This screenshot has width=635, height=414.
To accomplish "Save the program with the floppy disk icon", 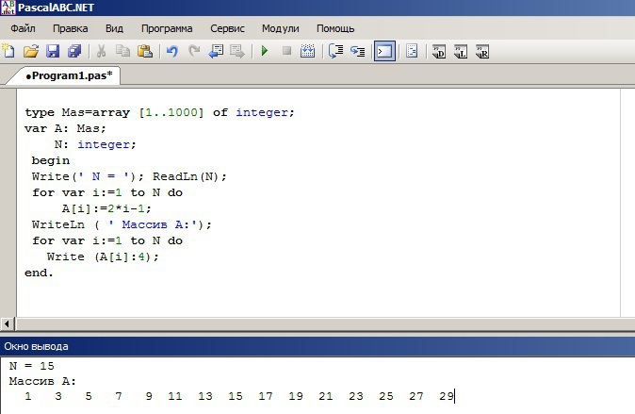I will click(53, 51).
